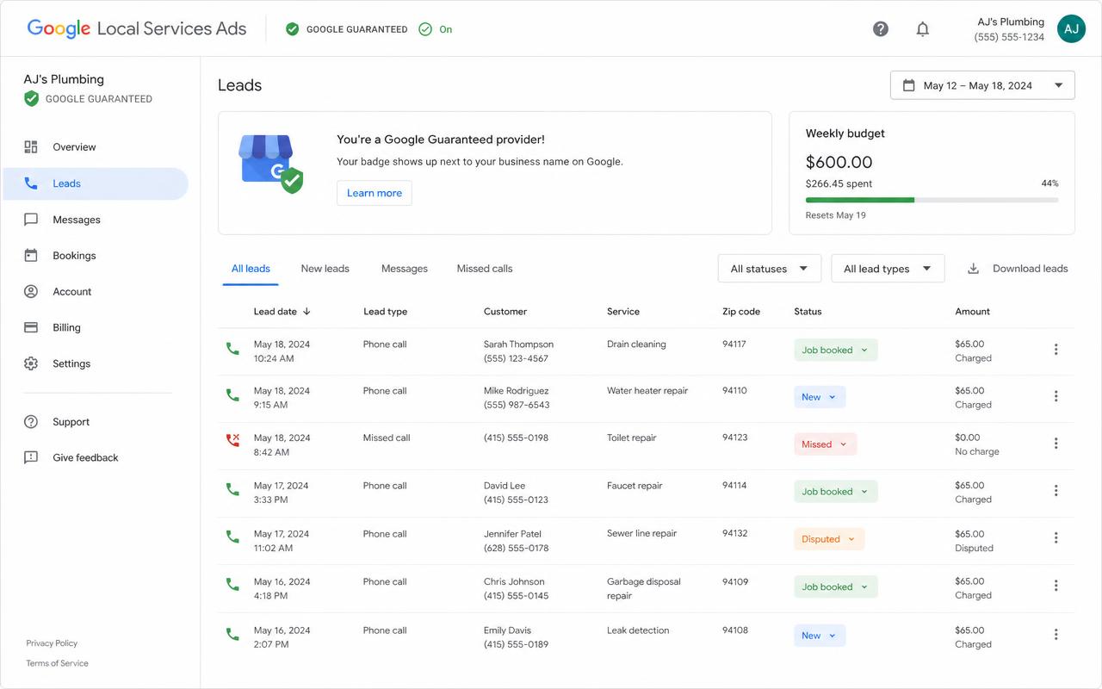Click Download leads
The width and height of the screenshot is (1102, 689).
point(1018,269)
